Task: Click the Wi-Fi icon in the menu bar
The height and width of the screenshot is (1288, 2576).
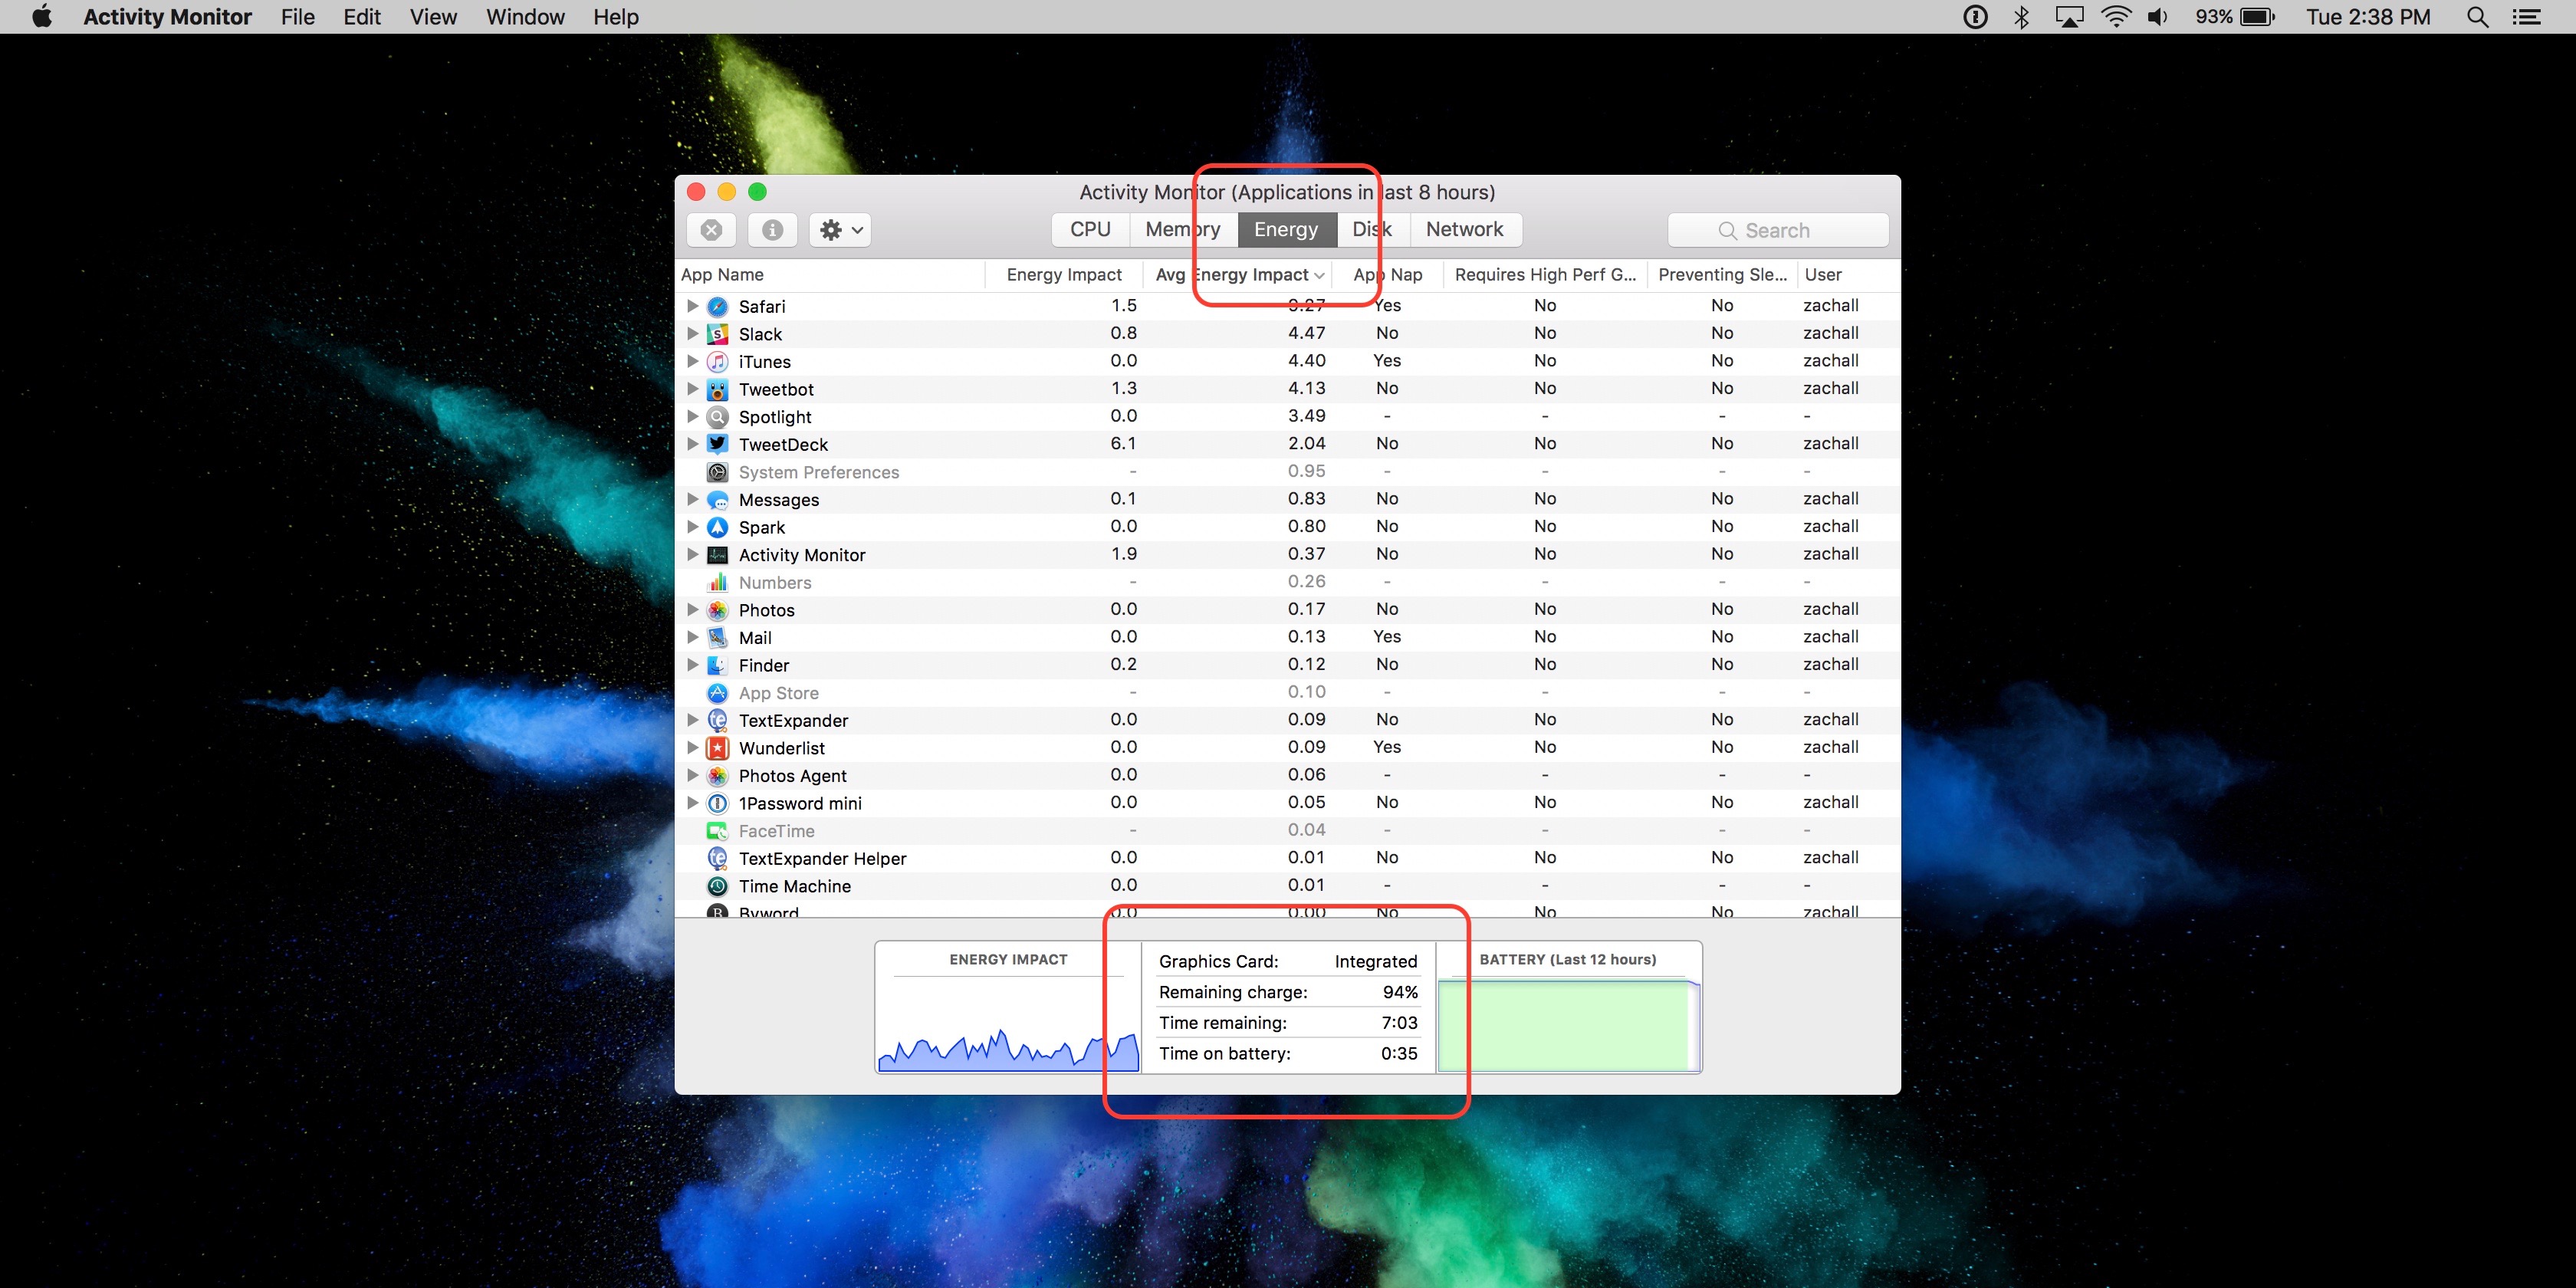Action: [2116, 16]
